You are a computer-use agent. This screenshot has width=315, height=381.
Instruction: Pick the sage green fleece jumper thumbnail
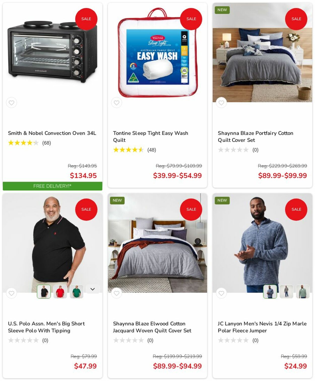pyautogui.click(x=303, y=292)
